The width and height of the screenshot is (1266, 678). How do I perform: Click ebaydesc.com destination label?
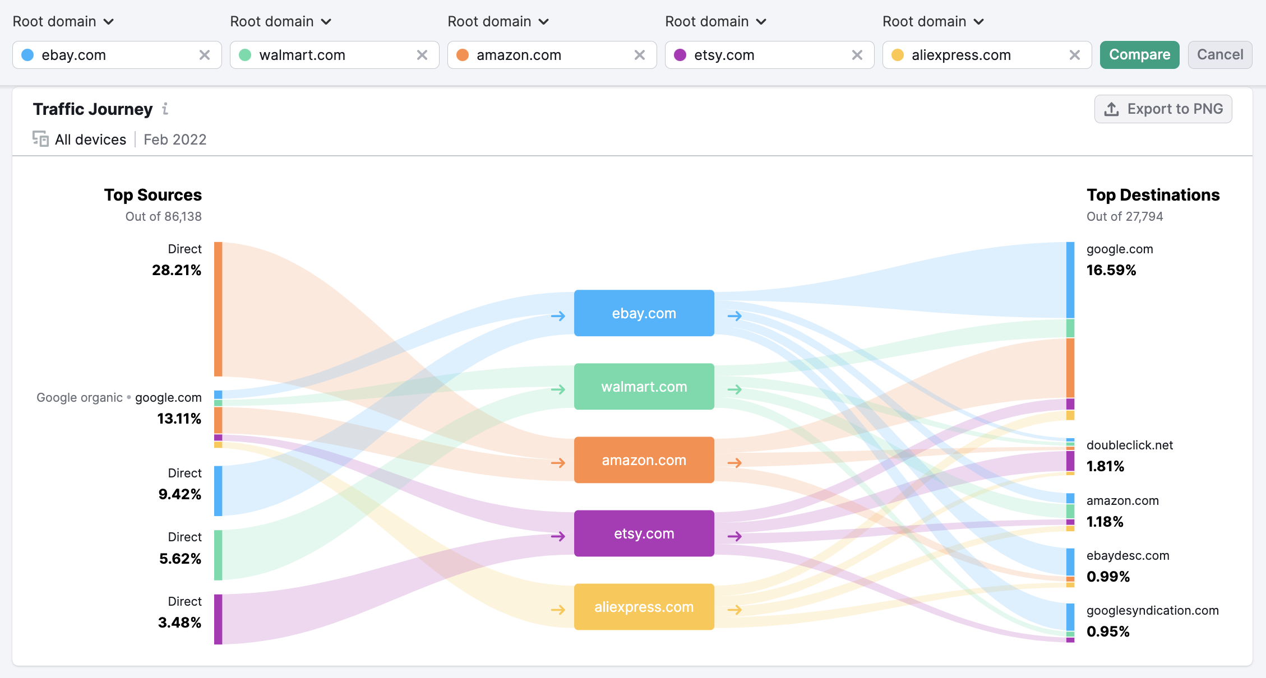coord(1128,555)
